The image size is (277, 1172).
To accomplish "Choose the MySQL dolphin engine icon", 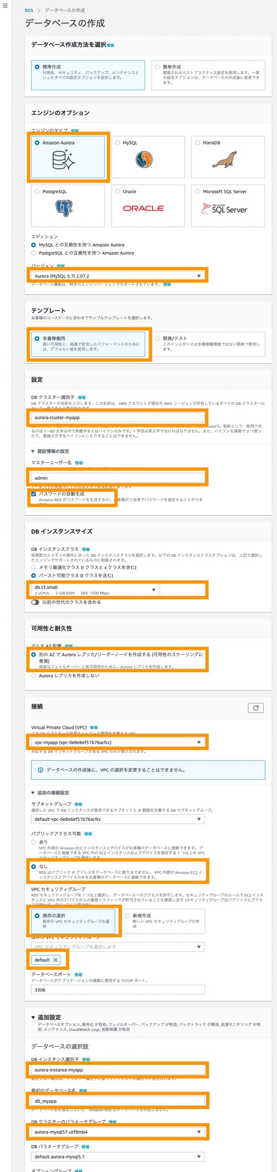I will [x=144, y=160].
